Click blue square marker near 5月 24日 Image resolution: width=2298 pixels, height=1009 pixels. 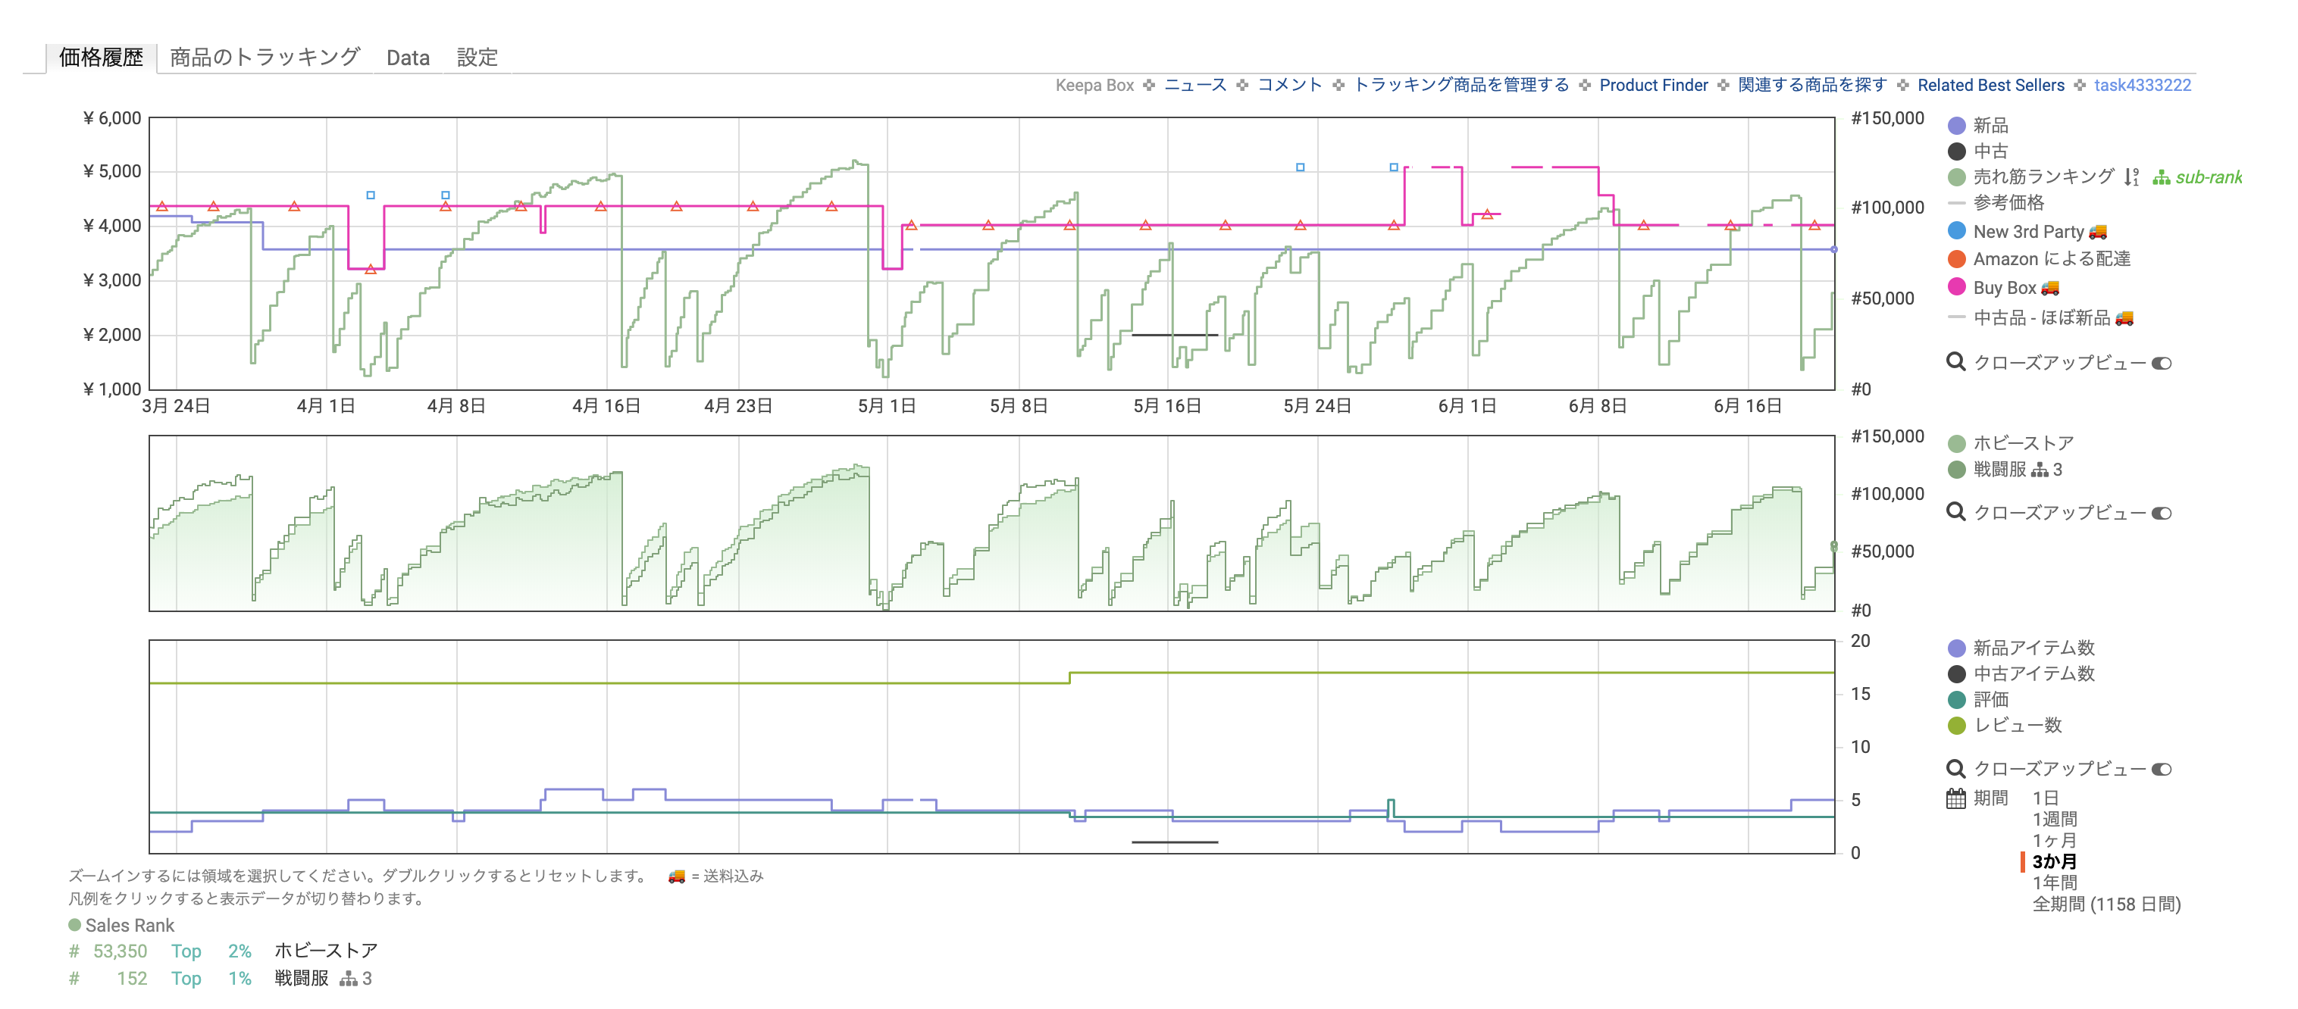[1300, 167]
